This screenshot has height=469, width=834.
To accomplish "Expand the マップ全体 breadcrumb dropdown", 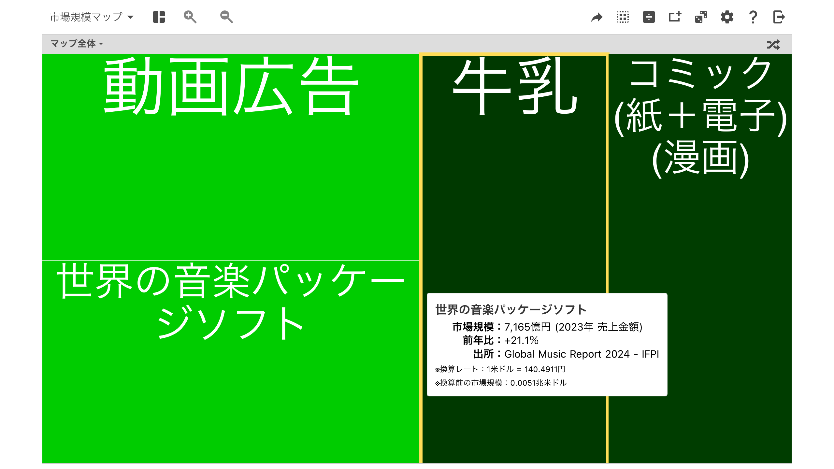I will coord(77,44).
